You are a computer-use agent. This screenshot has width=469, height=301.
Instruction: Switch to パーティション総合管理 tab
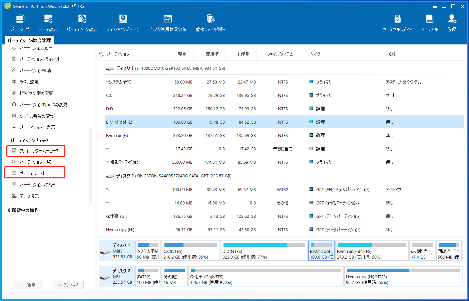[x=29, y=40]
